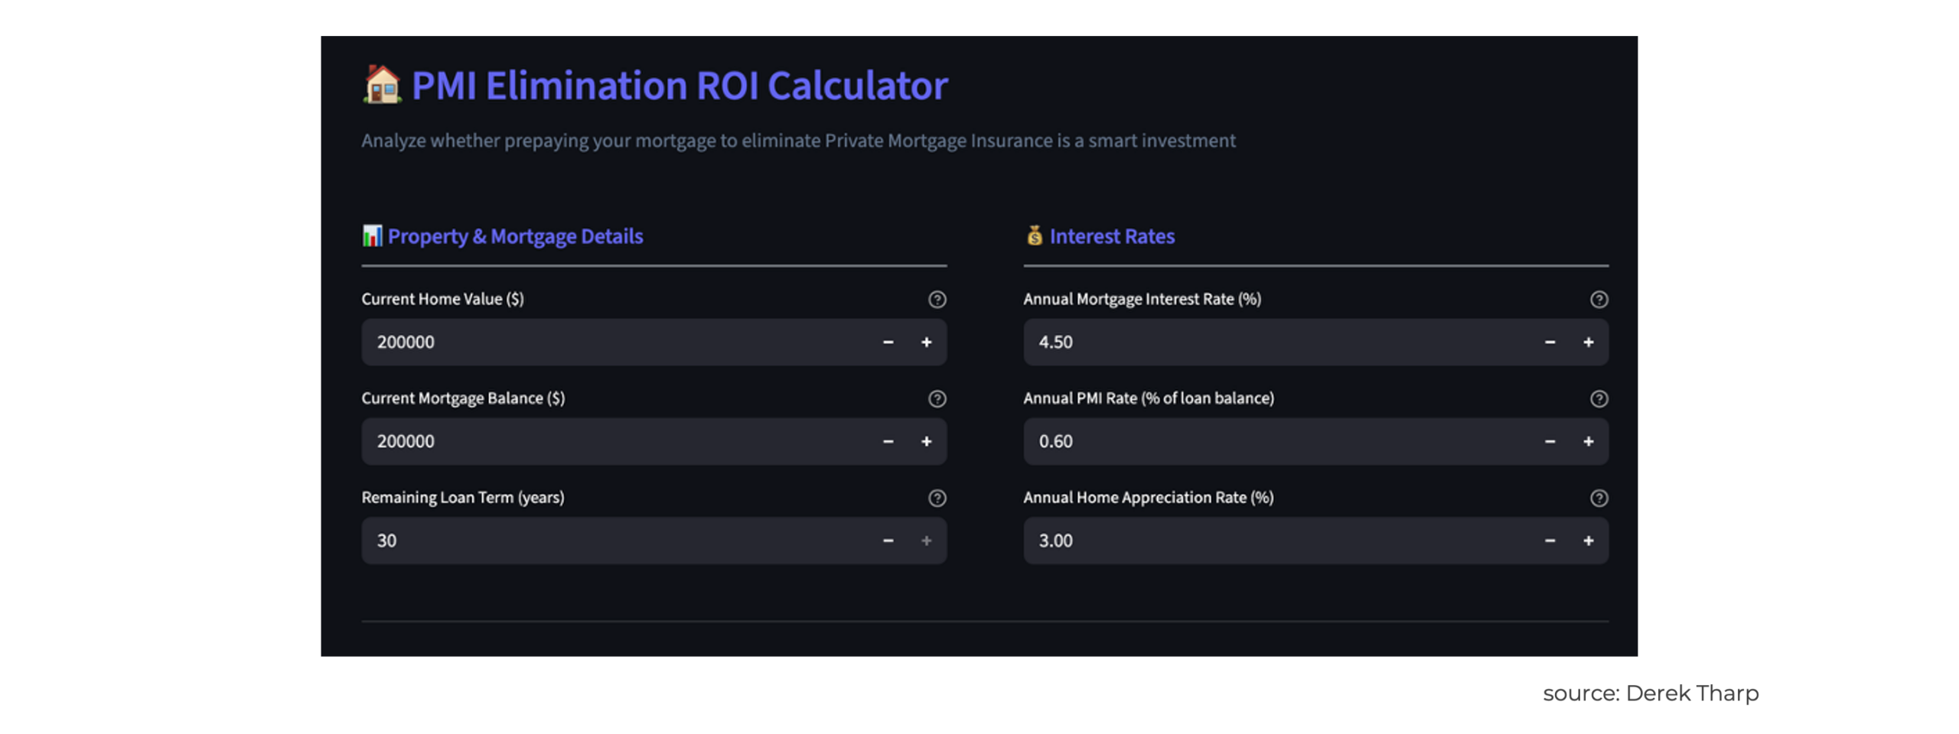Screen dimensions: 1959x734
Task: Click help icon for Remaining Loan Term
Action: (937, 499)
